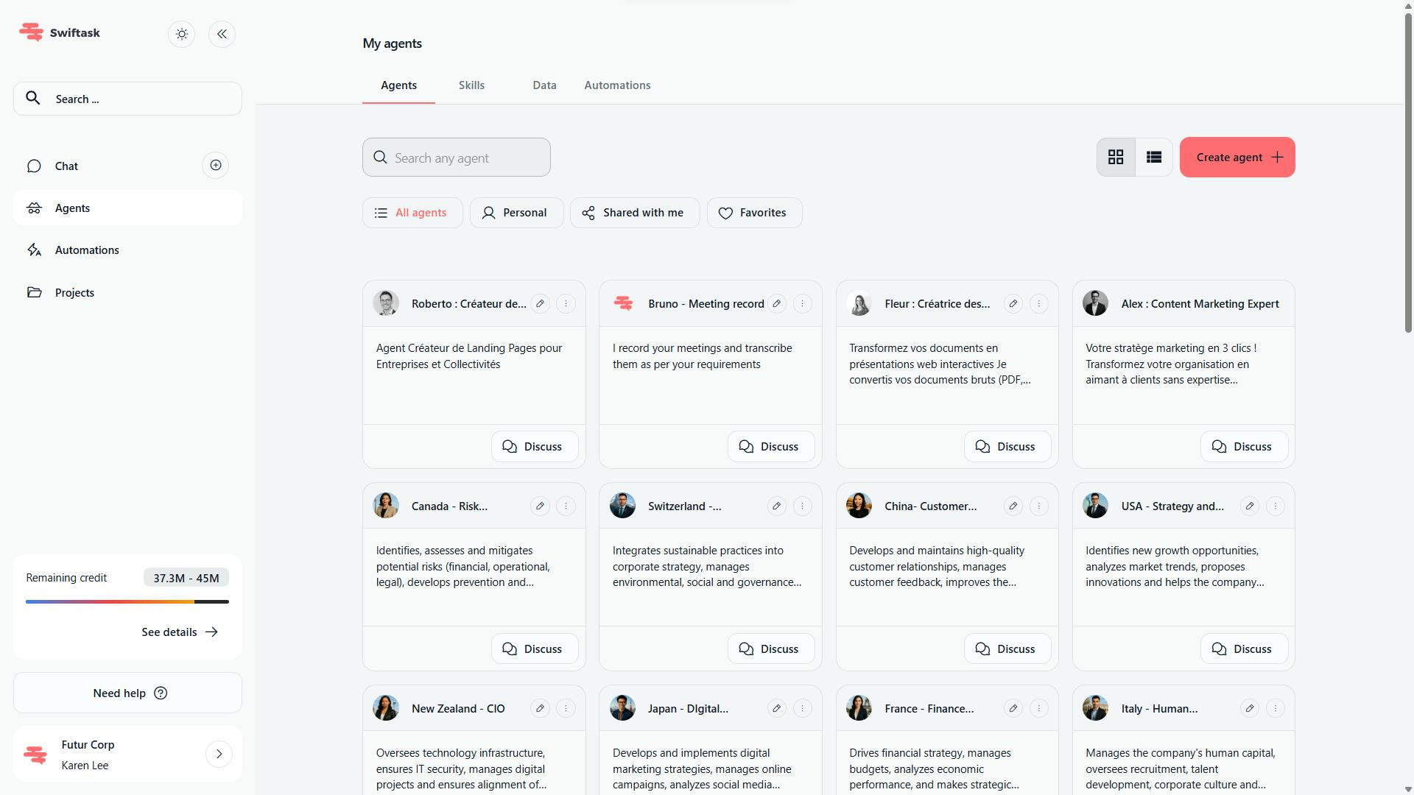Open Projects in the sidebar
1414x795 pixels.
click(x=74, y=292)
